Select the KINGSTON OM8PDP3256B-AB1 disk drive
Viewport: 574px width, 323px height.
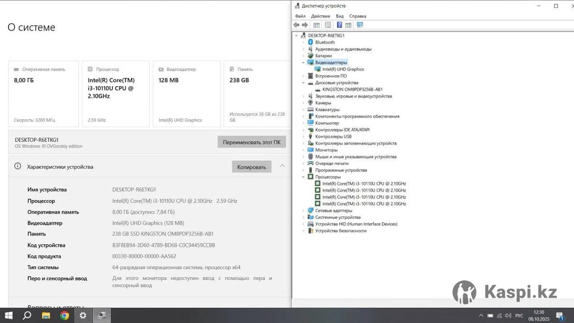[x=352, y=89]
